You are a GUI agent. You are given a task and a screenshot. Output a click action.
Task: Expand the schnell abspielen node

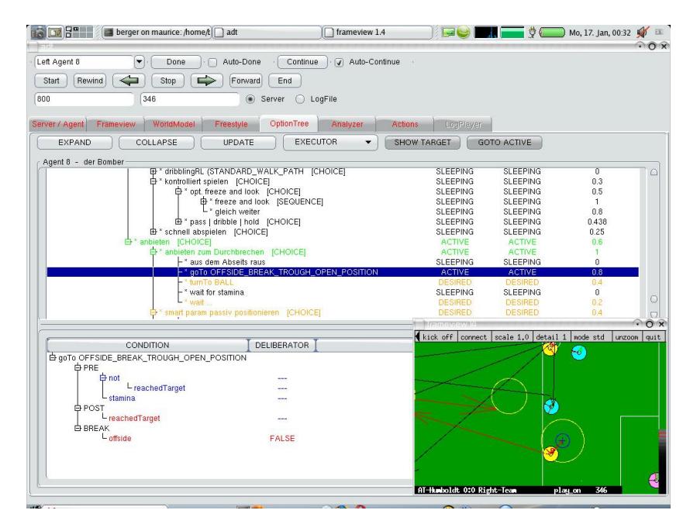(x=154, y=232)
